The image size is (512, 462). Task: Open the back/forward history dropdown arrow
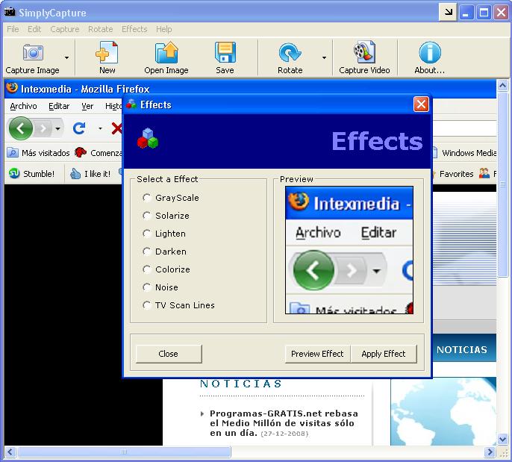[57, 128]
